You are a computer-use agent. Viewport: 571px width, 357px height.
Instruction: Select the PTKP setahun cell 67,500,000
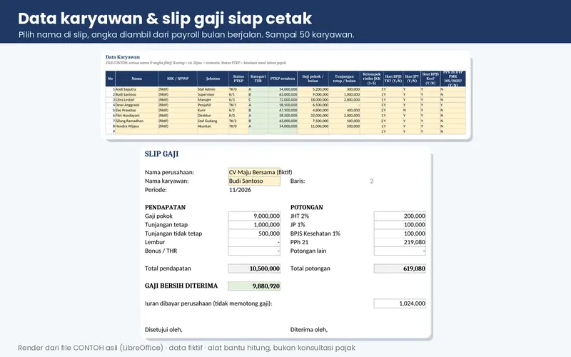pos(283,110)
